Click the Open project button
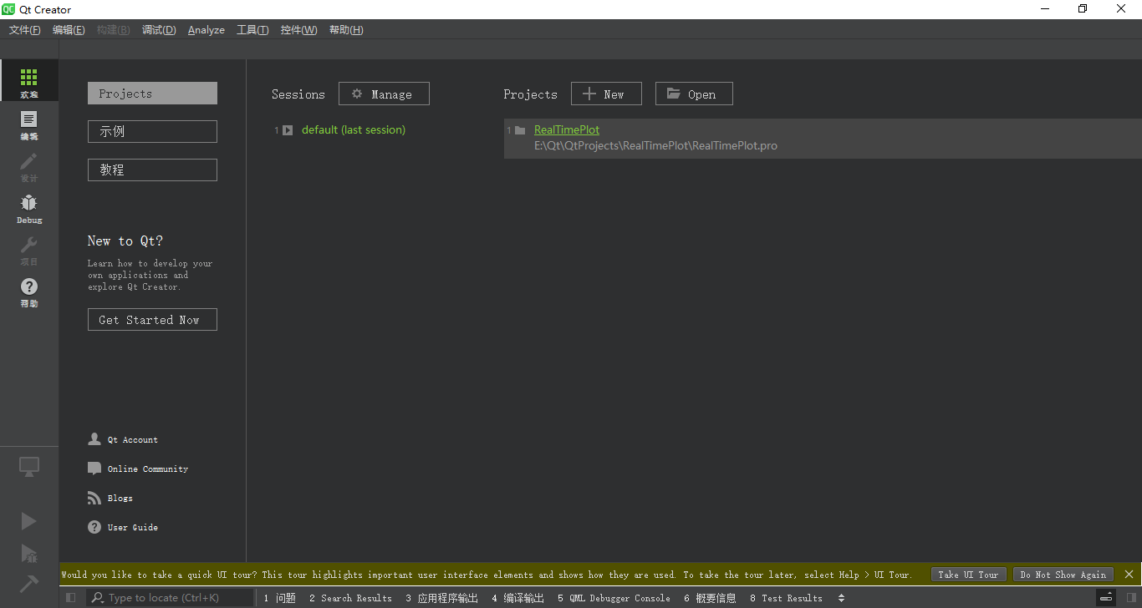 coord(694,94)
